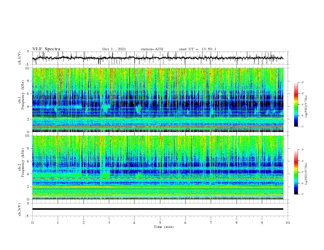The width and height of the screenshot is (324, 250).
Task: Click the ch.1 voltage waveform trace
Action: pos(157,58)
